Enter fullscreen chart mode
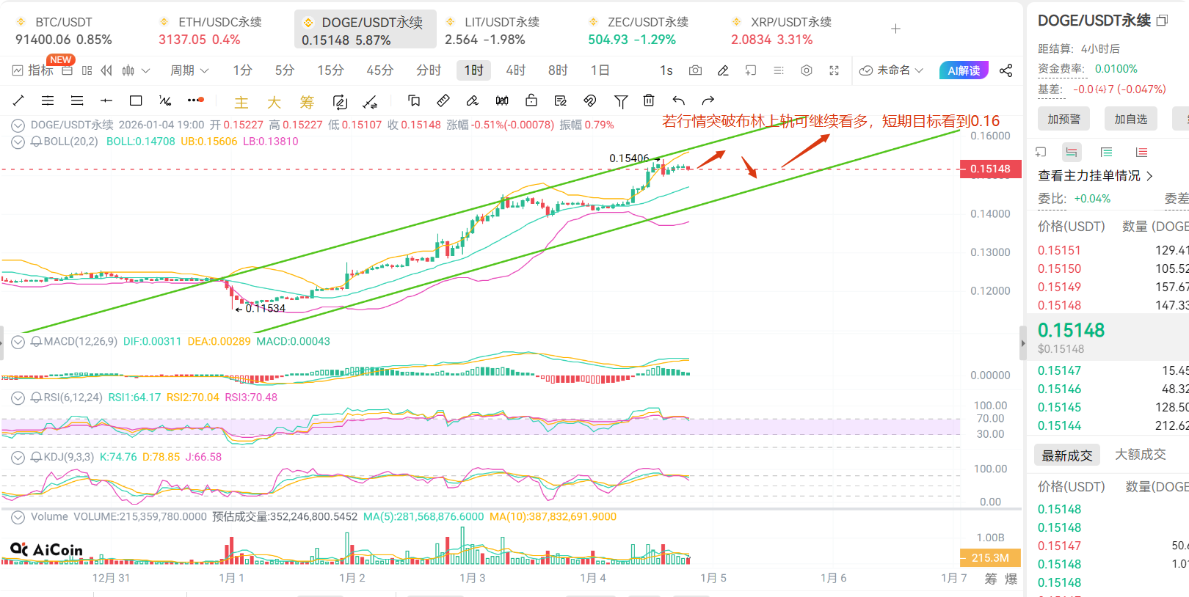Image resolution: width=1189 pixels, height=597 pixels. (834, 70)
